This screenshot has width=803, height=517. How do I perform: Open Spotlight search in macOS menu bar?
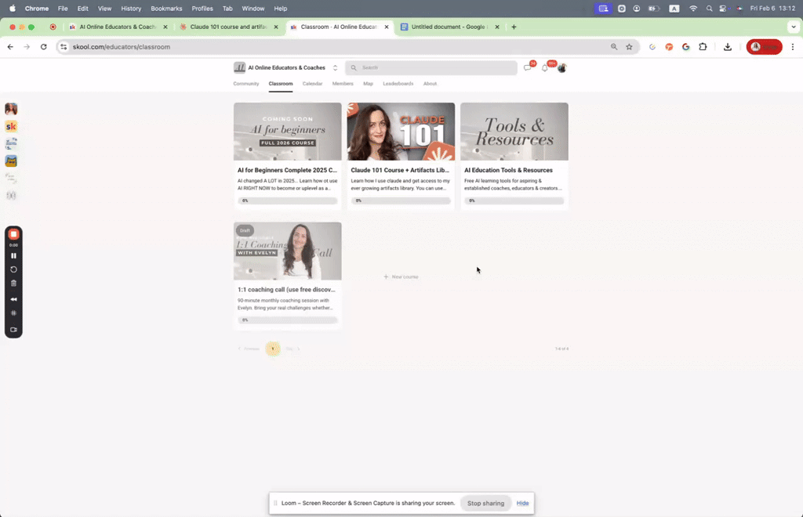pyautogui.click(x=709, y=9)
